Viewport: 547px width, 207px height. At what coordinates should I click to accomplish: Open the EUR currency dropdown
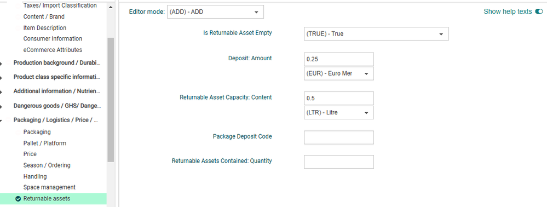pos(339,73)
